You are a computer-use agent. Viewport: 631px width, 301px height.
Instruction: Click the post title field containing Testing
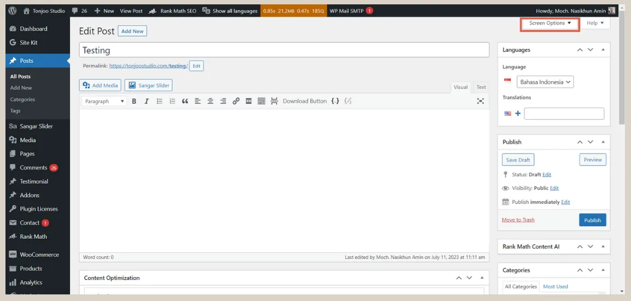284,50
